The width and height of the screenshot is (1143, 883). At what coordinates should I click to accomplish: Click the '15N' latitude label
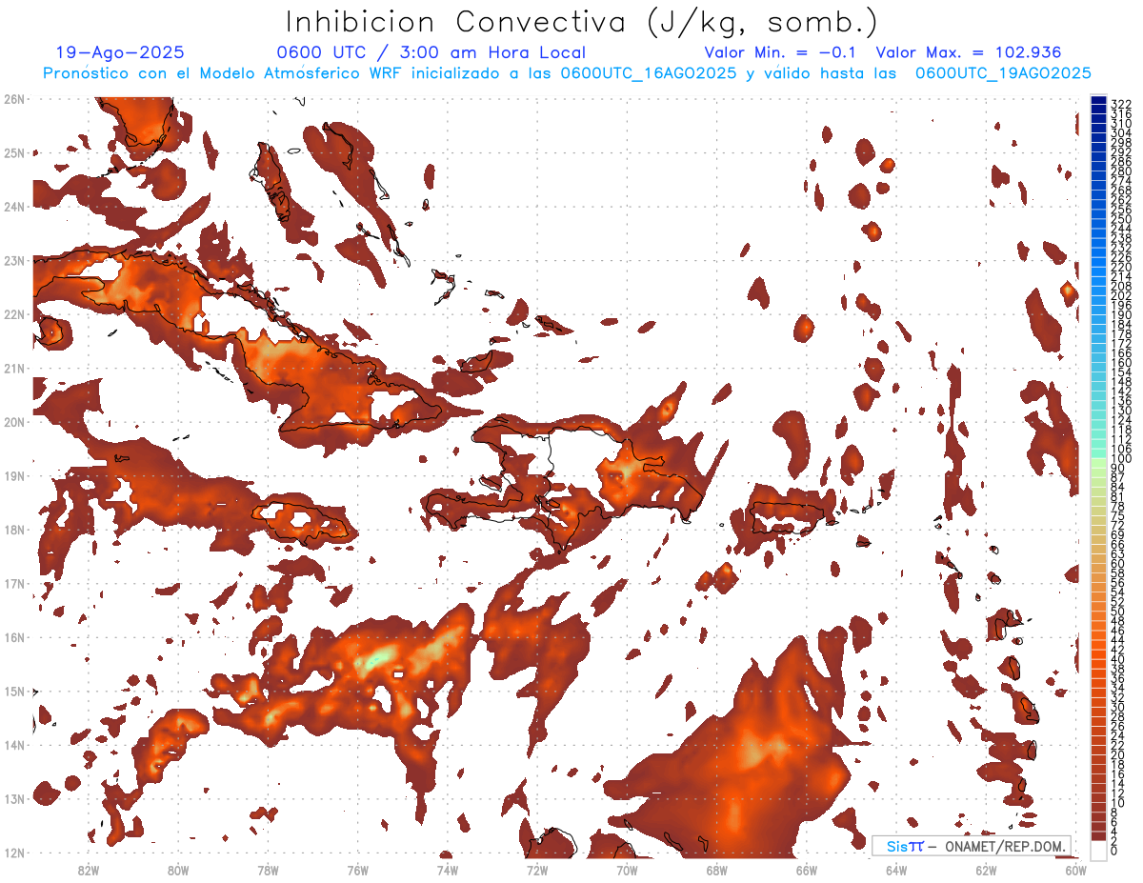pyautogui.click(x=14, y=691)
